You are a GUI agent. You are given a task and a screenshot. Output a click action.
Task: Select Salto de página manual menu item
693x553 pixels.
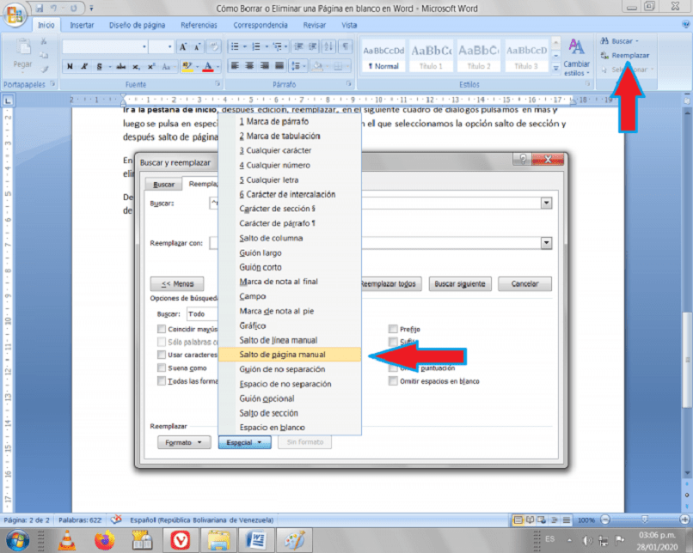point(290,355)
